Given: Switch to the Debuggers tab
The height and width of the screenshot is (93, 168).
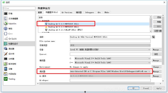Looking at the screenshot, I should (90, 12).
